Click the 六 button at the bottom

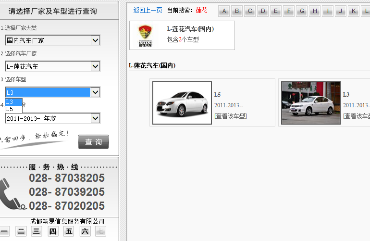click(85, 231)
